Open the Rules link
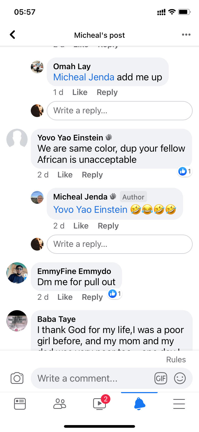This screenshot has width=199, height=432. 176,360
